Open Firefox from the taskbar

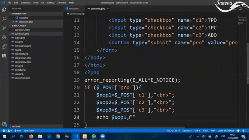click(x=31, y=136)
